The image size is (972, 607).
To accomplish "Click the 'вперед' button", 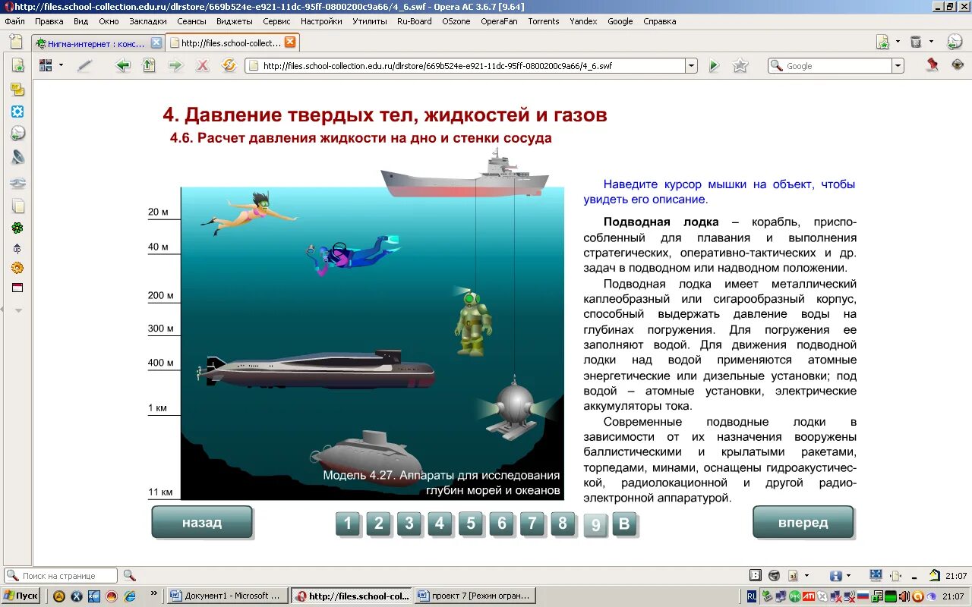I will tap(803, 522).
